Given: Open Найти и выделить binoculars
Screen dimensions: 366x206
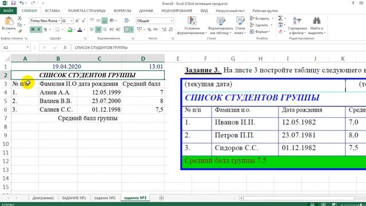Looking at the screenshot, I should [317, 26].
